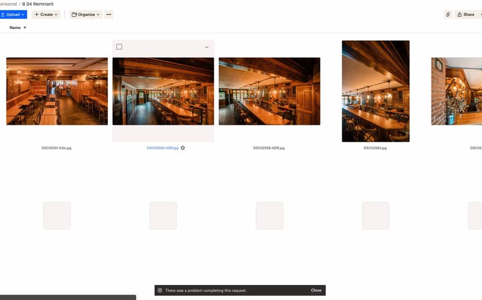
Task: Click the partially visible brick wall thumbnail
Action: click(x=457, y=92)
